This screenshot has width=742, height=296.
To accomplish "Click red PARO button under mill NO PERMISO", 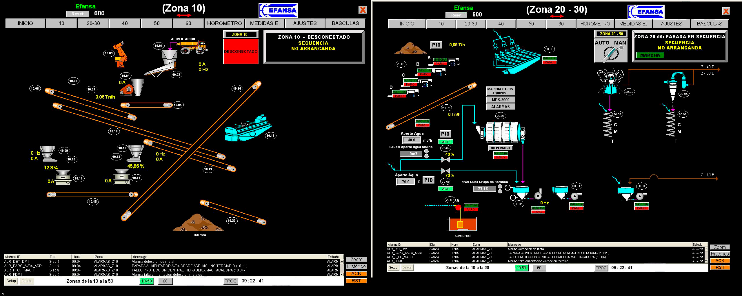I will tap(501, 158).
